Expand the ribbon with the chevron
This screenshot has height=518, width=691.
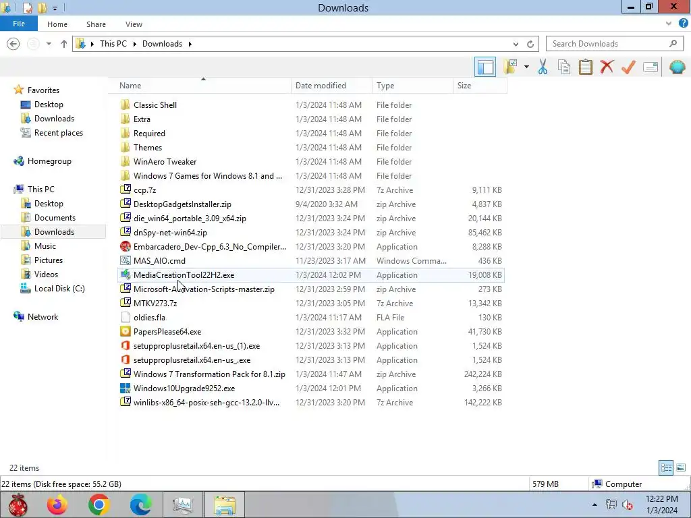[x=669, y=24]
